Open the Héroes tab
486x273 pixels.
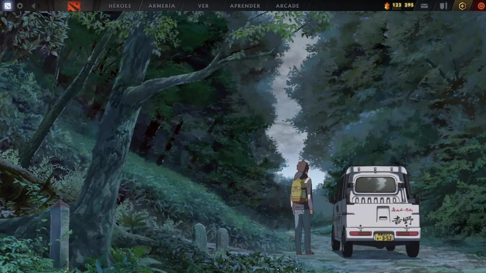pyautogui.click(x=120, y=6)
